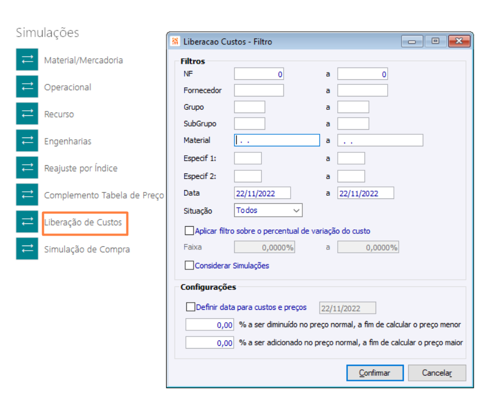Screen dimensions: 482x393
Task: Click the Liberacao Custos window app icon
Action: pyautogui.click(x=175, y=41)
